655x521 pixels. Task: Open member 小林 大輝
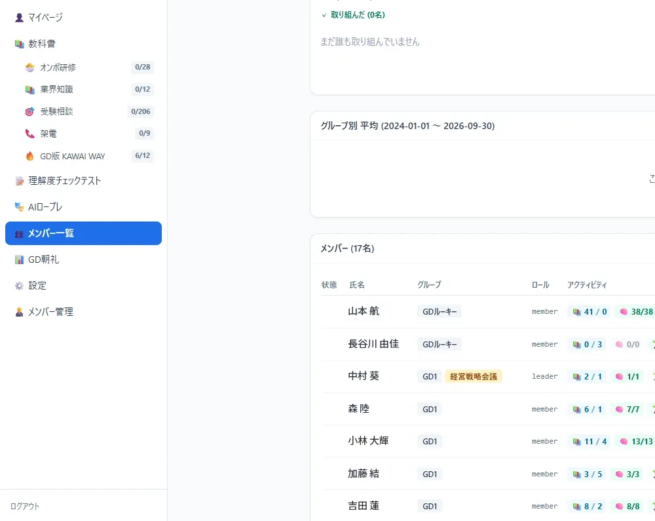pyautogui.click(x=368, y=441)
